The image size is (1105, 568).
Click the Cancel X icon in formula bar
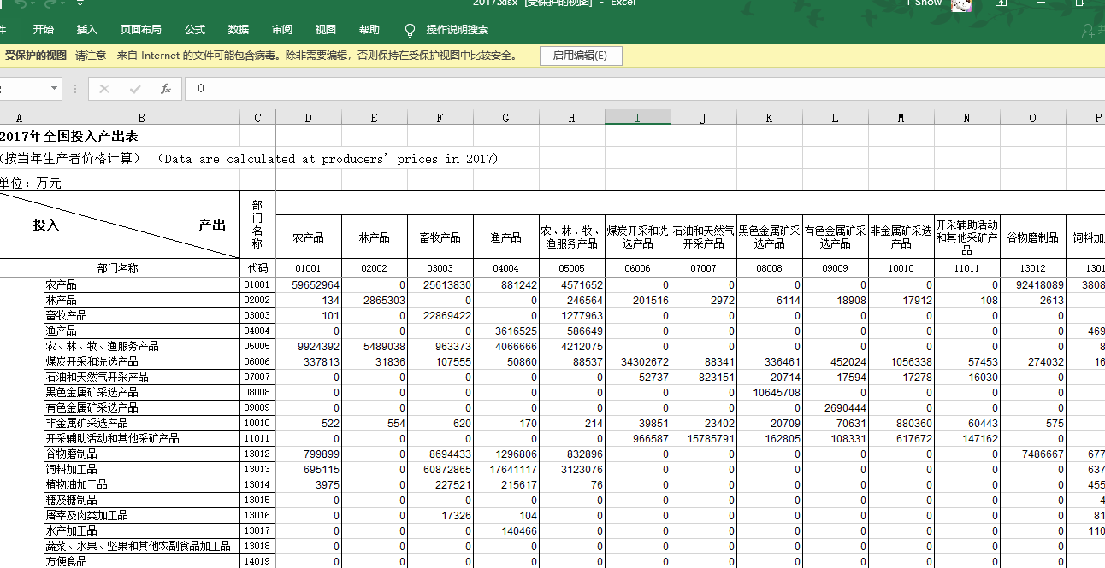(104, 89)
